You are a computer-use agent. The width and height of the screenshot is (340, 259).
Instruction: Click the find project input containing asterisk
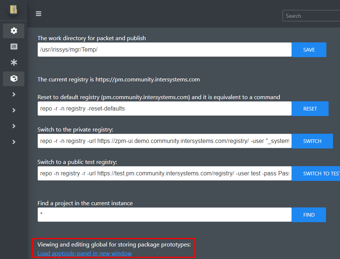pos(164,215)
